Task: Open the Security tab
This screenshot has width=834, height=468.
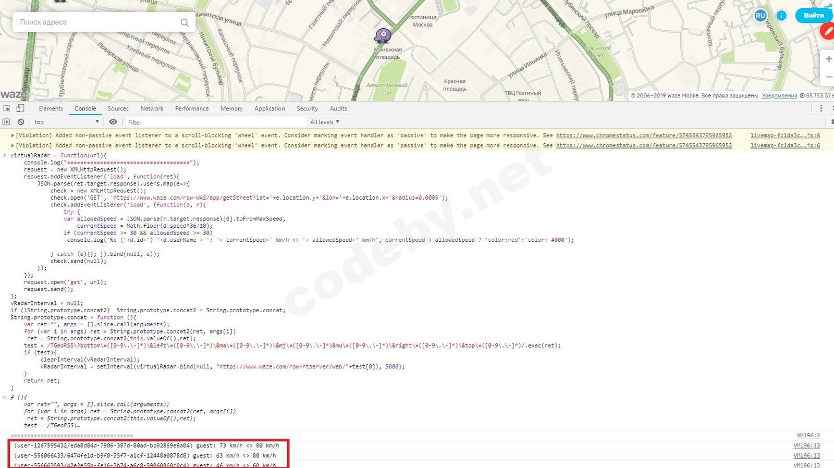Action: [x=307, y=108]
